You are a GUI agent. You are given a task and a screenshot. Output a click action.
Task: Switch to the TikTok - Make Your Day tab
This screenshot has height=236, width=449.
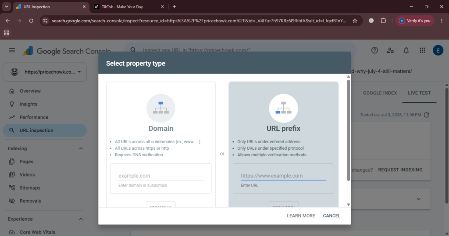tap(129, 7)
